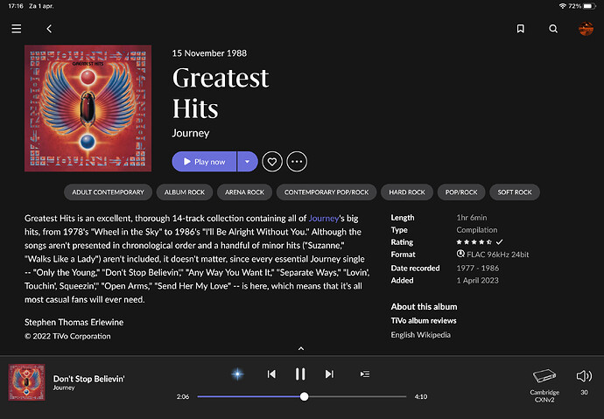
Task: Click Play now button
Action: [x=204, y=162]
